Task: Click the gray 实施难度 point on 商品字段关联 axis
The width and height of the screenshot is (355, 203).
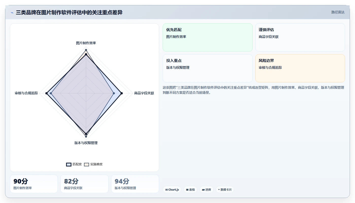Action: pos(114,93)
